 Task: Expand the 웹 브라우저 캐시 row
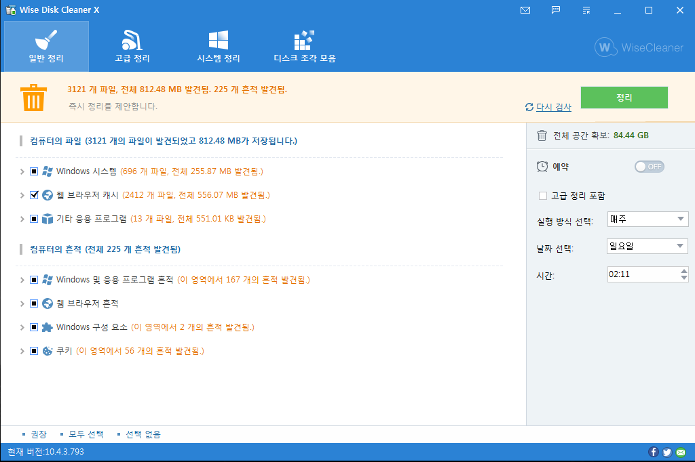coord(22,196)
